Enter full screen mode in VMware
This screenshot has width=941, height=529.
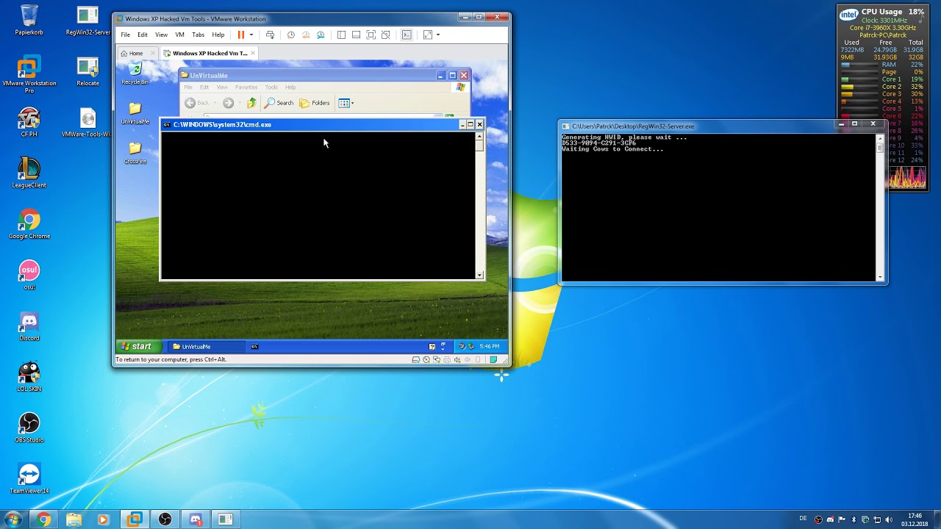(371, 35)
